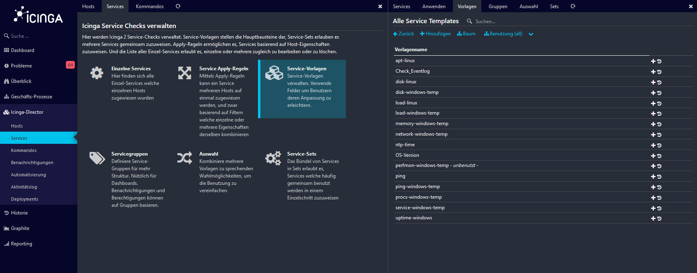This screenshot has height=273, width=697.
Task: Click the gear icon for Einzelne Services
Action: tap(97, 73)
